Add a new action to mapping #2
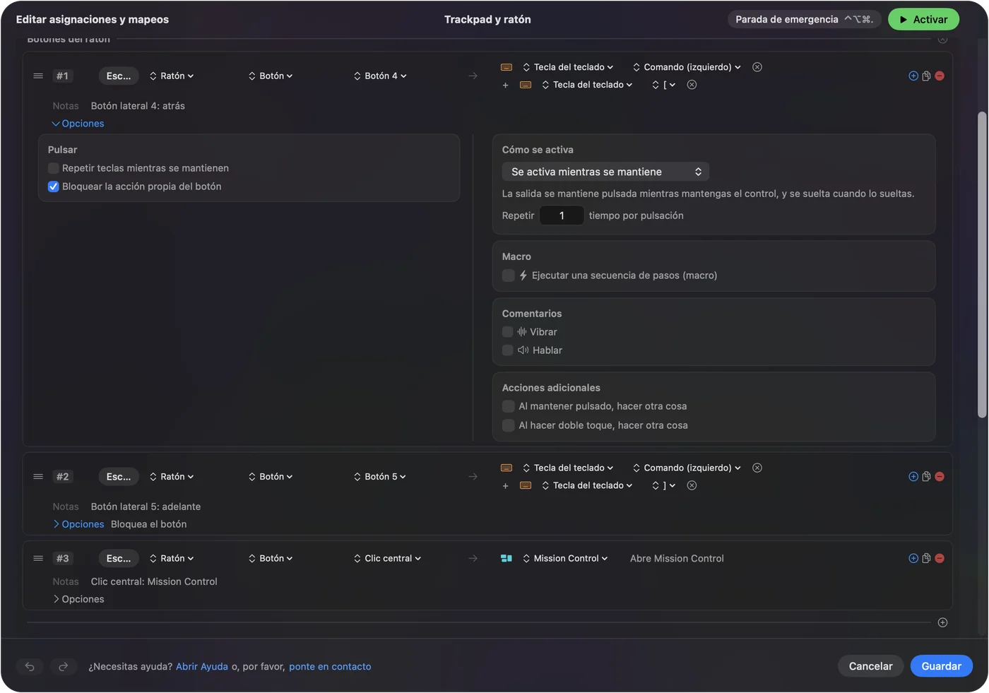The height and width of the screenshot is (693, 989). click(913, 477)
